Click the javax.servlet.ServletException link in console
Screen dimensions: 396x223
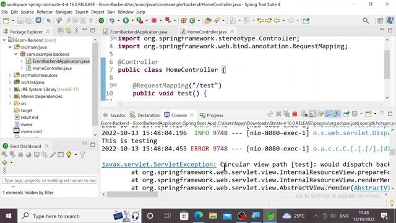159,164
